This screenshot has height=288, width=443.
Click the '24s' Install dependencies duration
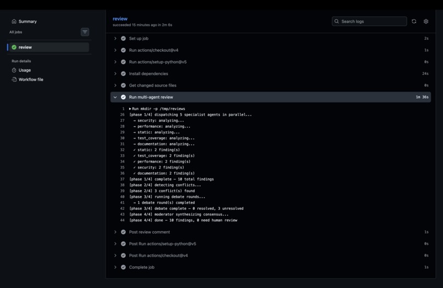coord(425,74)
